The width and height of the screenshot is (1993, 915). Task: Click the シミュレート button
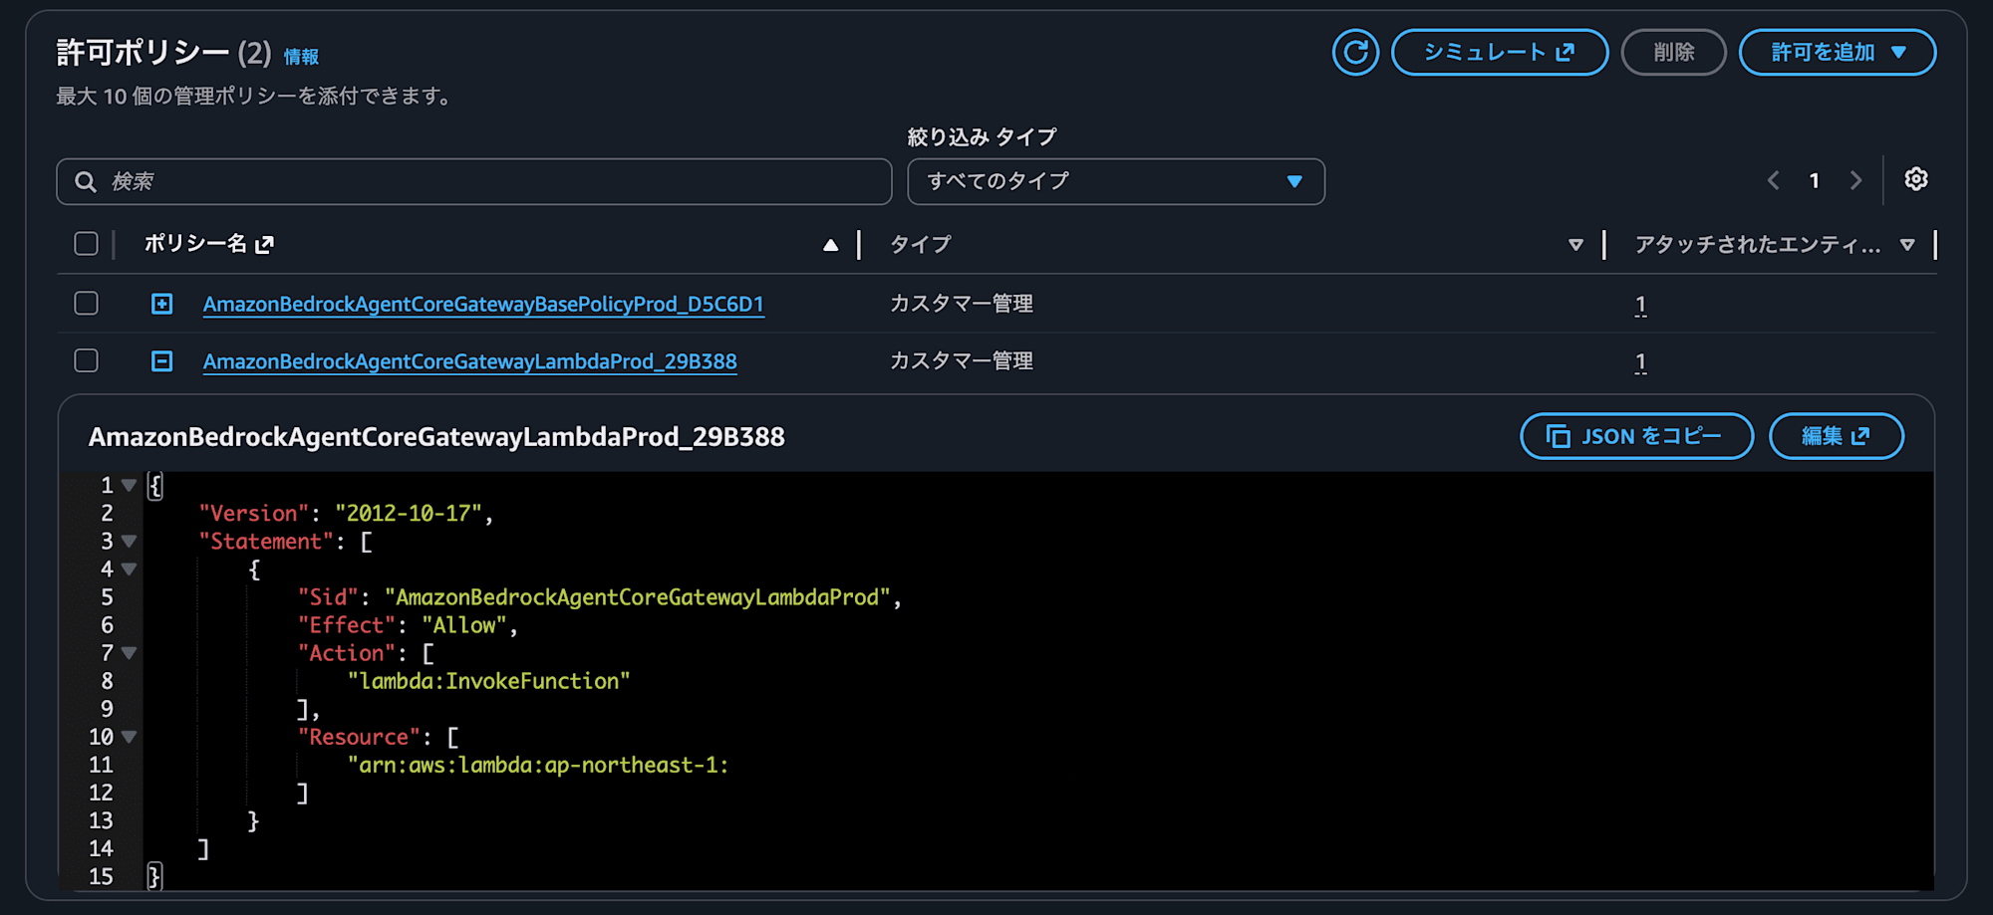(x=1500, y=52)
